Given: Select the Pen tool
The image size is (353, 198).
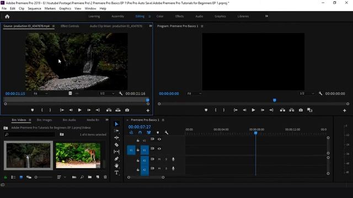Looking at the screenshot, I should 116,159.
